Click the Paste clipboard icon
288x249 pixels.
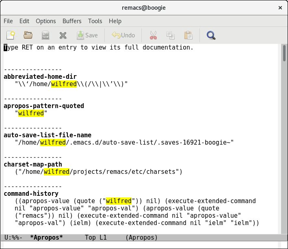188,35
